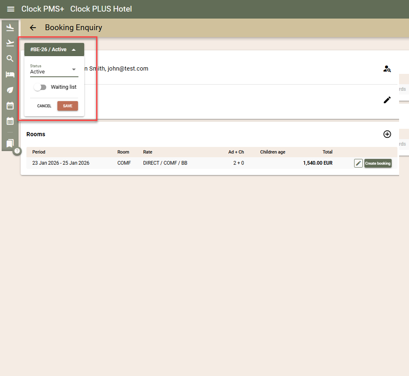
Task: Edit the COMF room row pencil
Action: coord(358,163)
